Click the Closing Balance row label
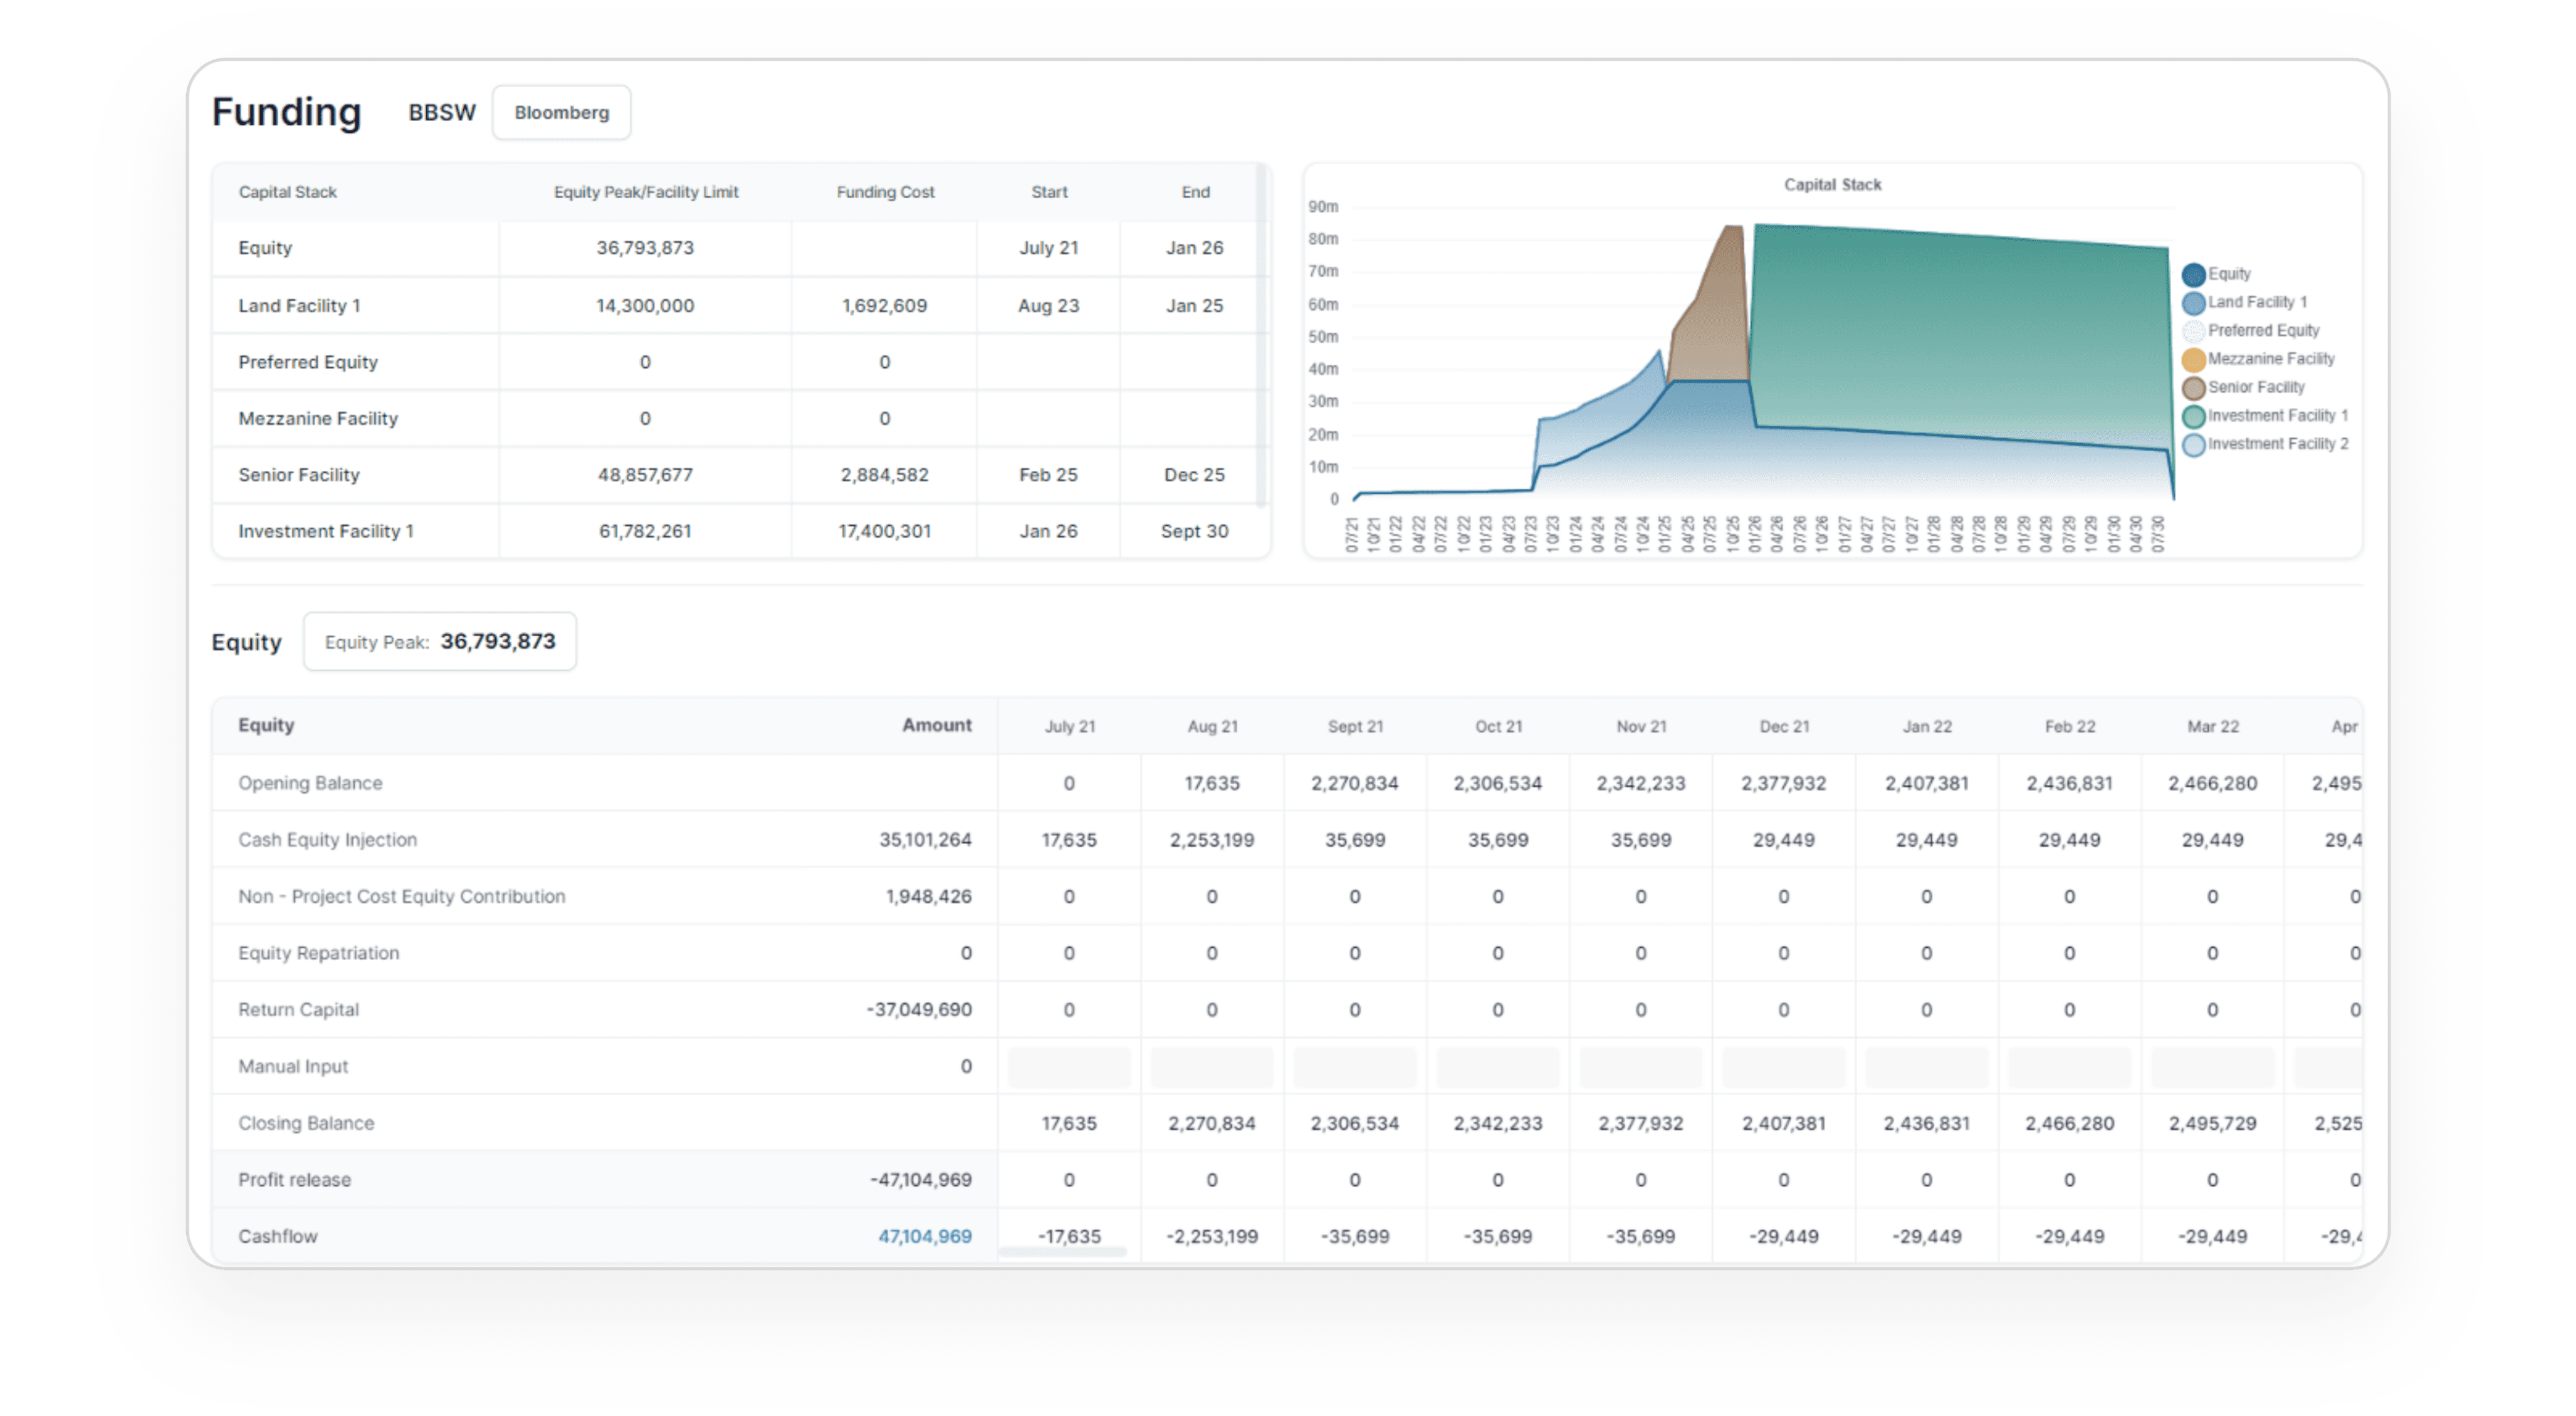Screen dimensions: 2576x1416 [306, 1123]
